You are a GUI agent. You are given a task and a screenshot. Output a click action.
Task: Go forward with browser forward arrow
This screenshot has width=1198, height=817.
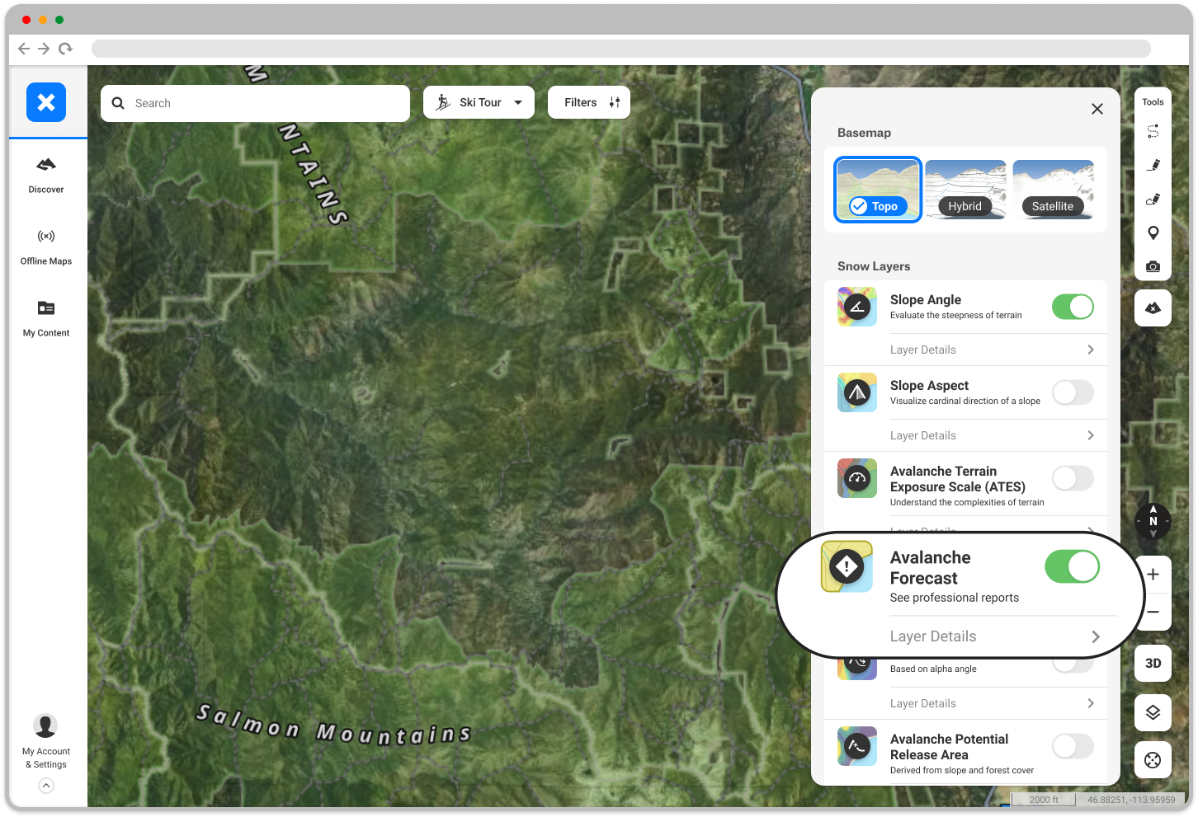[x=44, y=49]
